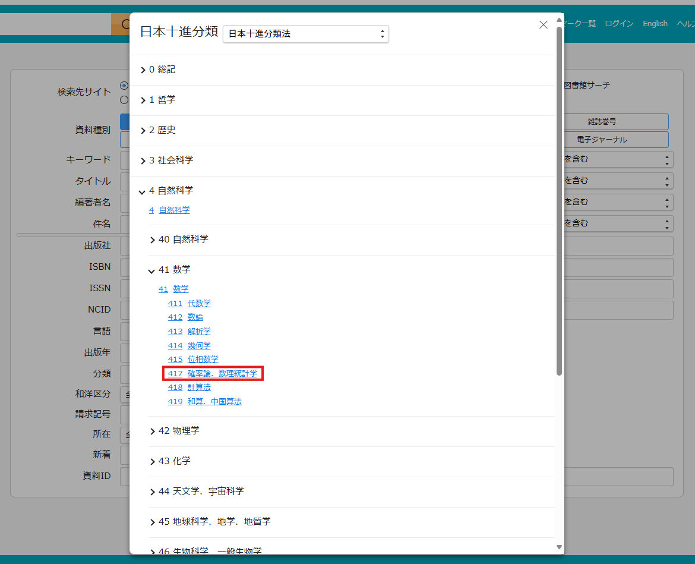
Task: Expand 44 天文学．宇宙科学 subcategory
Action: click(x=200, y=491)
